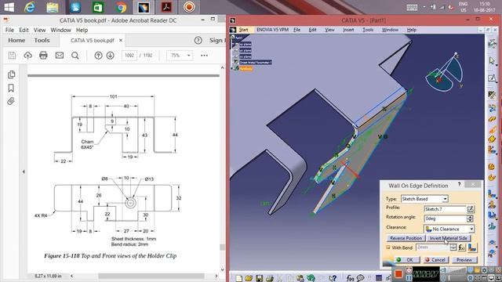Click the bend parameters icon in Wall On Edge dialog
Image resolution: width=502 pixels, height=282 pixels.
click(472, 248)
